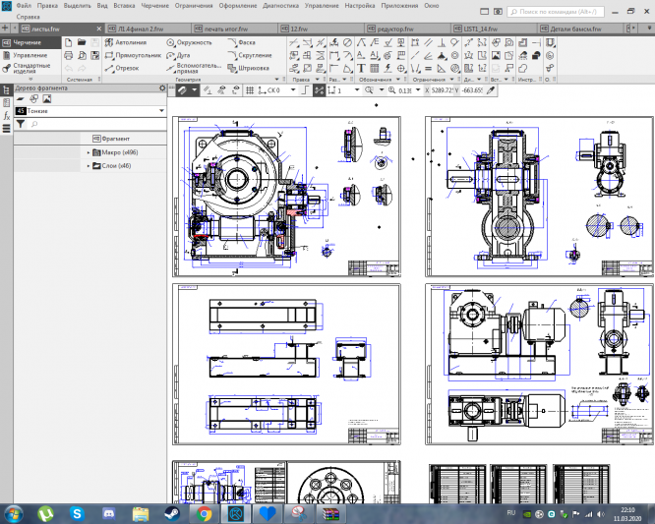This screenshot has height=524, width=655.
Task: Open the Тонкие line style dropdown
Action: coord(161,112)
